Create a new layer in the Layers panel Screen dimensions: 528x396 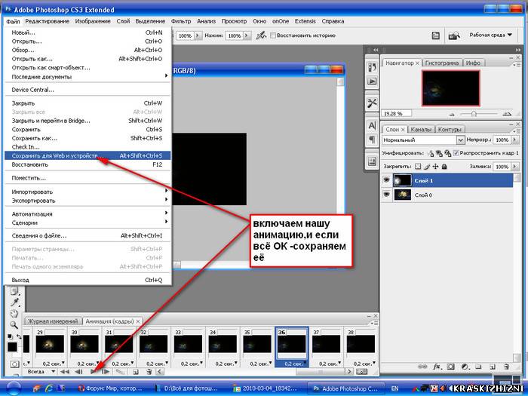(493, 367)
